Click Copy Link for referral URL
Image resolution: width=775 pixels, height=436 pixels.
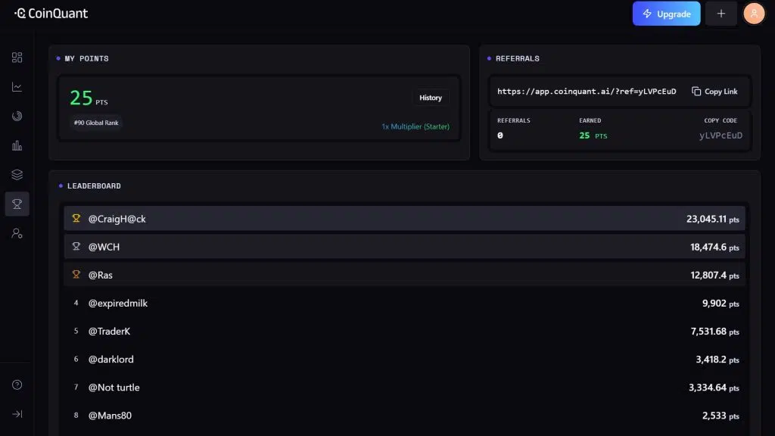[714, 92]
